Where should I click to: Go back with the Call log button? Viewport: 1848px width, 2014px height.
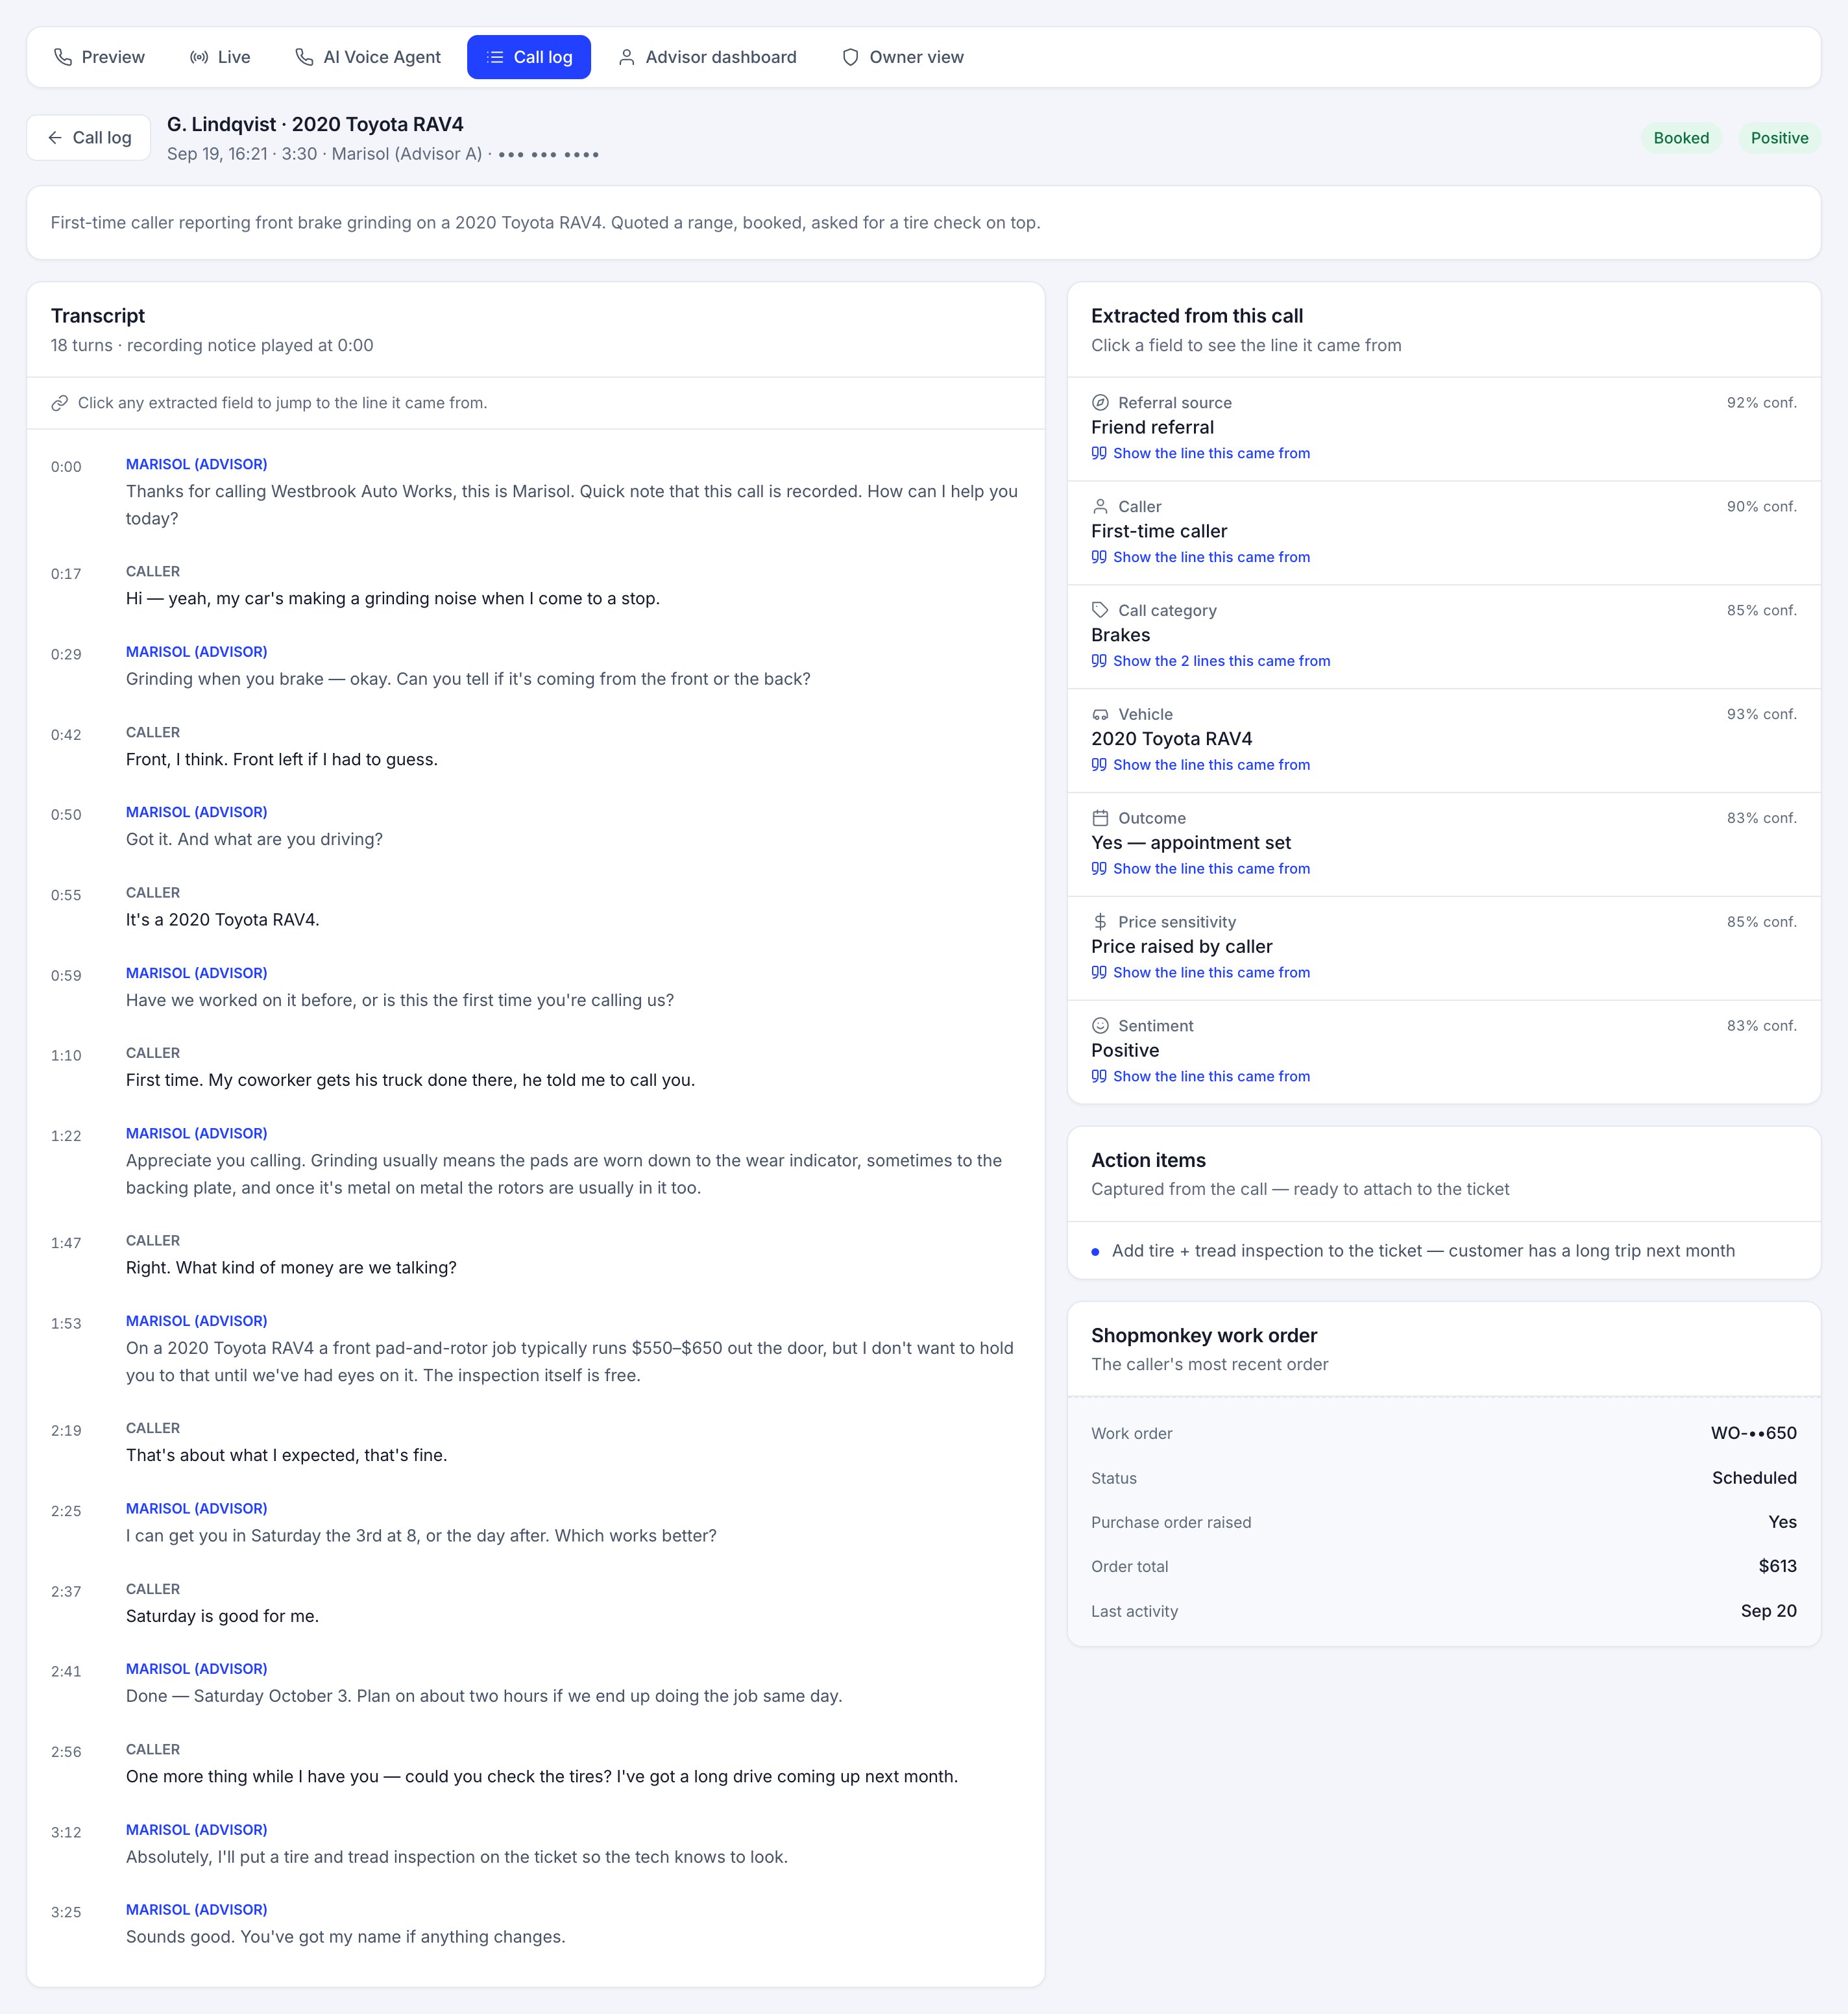(89, 138)
